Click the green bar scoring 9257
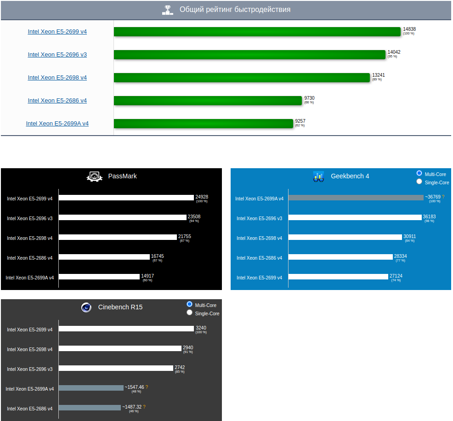 tap(204, 124)
